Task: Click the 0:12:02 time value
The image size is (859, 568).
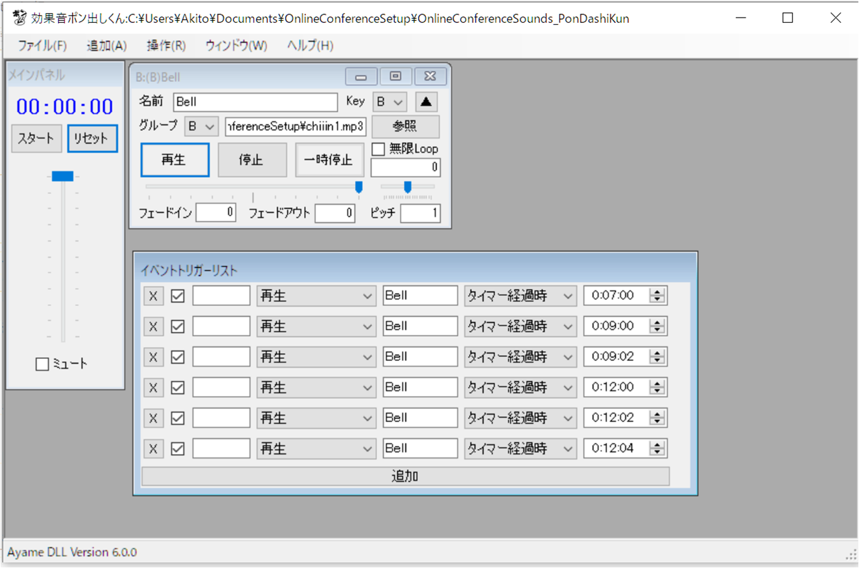Action: [x=613, y=418]
